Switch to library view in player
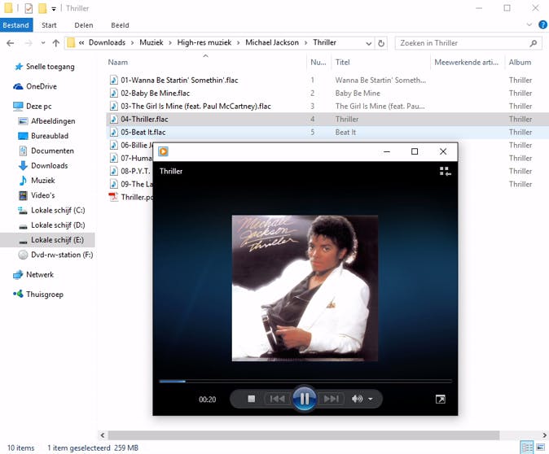The height and width of the screenshot is (454, 549). click(445, 172)
